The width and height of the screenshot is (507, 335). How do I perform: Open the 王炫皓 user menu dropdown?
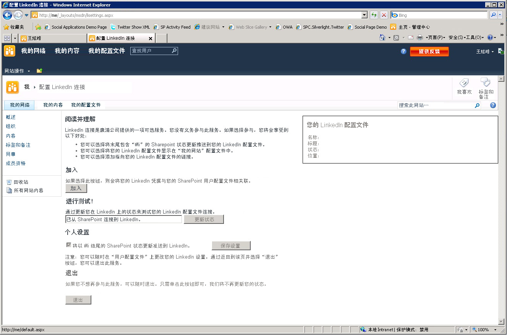pos(485,52)
